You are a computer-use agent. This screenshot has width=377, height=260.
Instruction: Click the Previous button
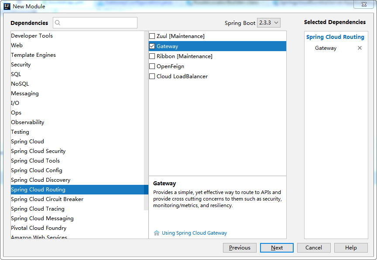240,248
